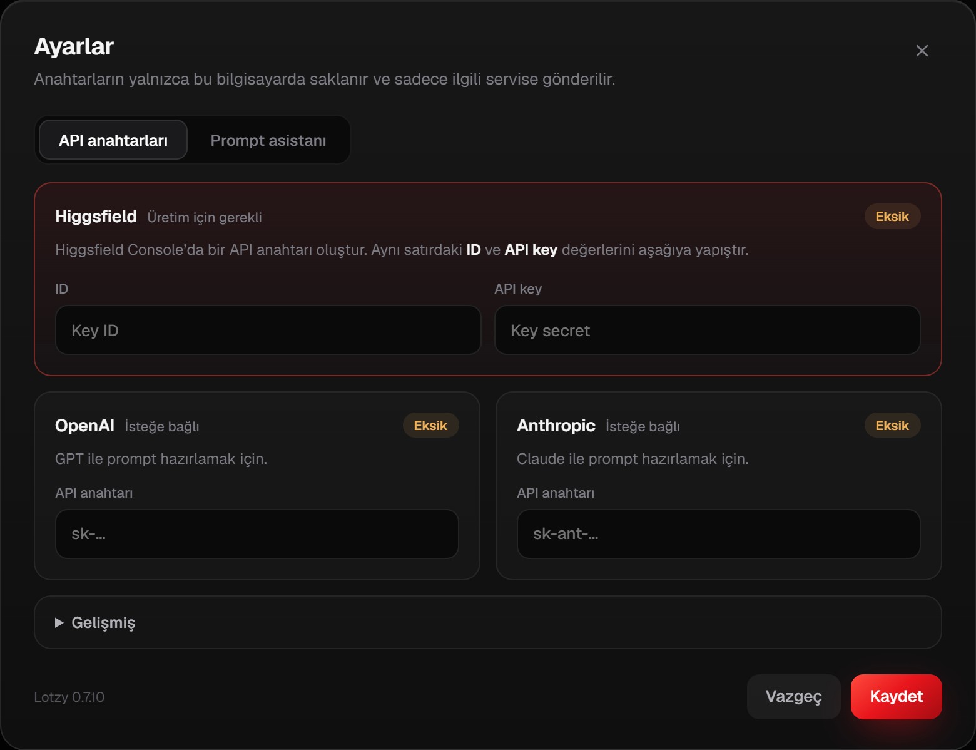This screenshot has height=750, width=976.
Task: Click the Ayarlar dialog heading
Action: pos(74,46)
